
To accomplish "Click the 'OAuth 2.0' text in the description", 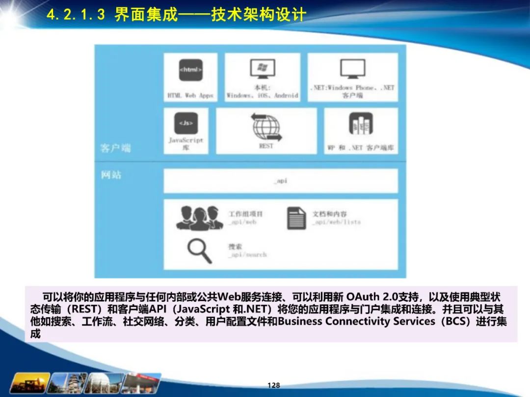I will click(372, 297).
